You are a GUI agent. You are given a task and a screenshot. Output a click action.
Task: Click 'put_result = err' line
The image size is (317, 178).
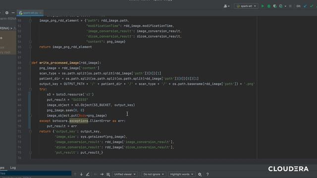[61, 126]
